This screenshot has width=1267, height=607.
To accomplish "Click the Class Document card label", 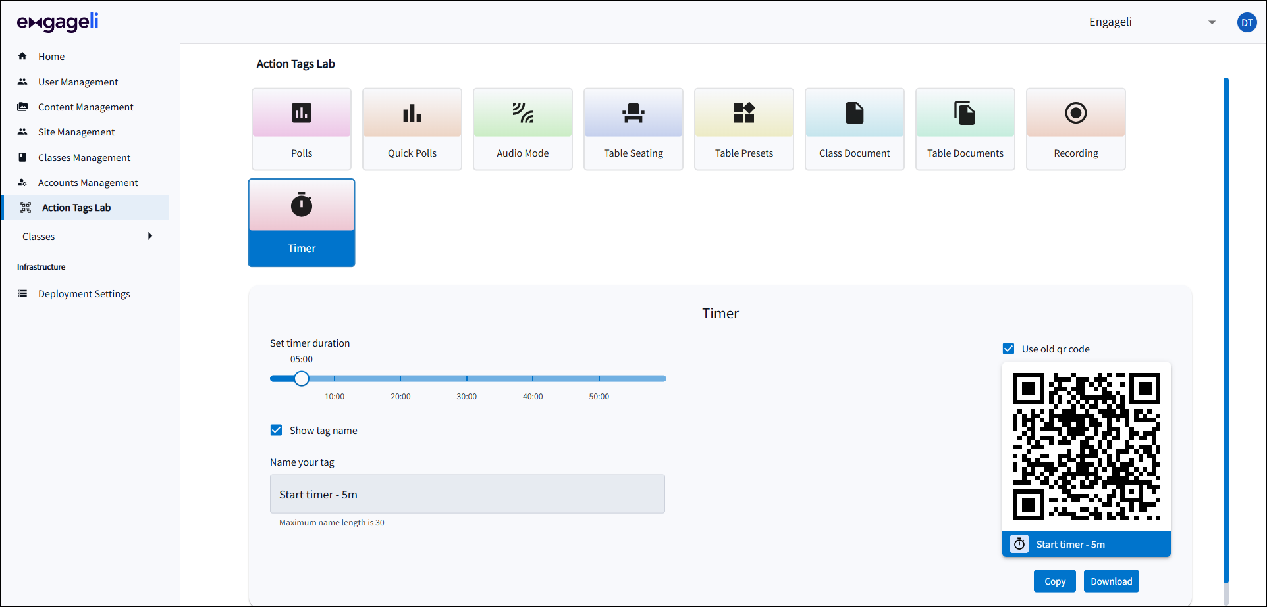I will [855, 153].
